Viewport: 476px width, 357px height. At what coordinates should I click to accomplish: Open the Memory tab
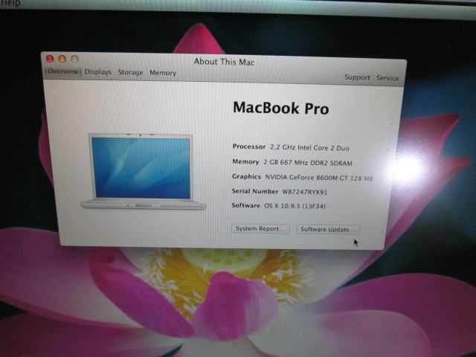[x=163, y=73]
